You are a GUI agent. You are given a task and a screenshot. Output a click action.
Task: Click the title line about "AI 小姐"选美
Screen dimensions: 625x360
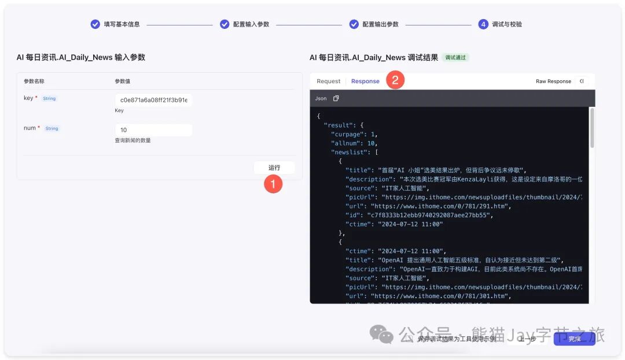point(436,170)
